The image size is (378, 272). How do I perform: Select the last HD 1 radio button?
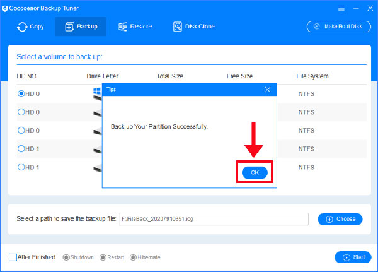(21, 167)
